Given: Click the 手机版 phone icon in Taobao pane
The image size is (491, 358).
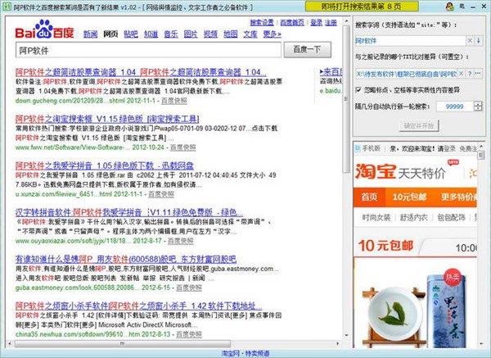Looking at the screenshot, I should [358, 148].
